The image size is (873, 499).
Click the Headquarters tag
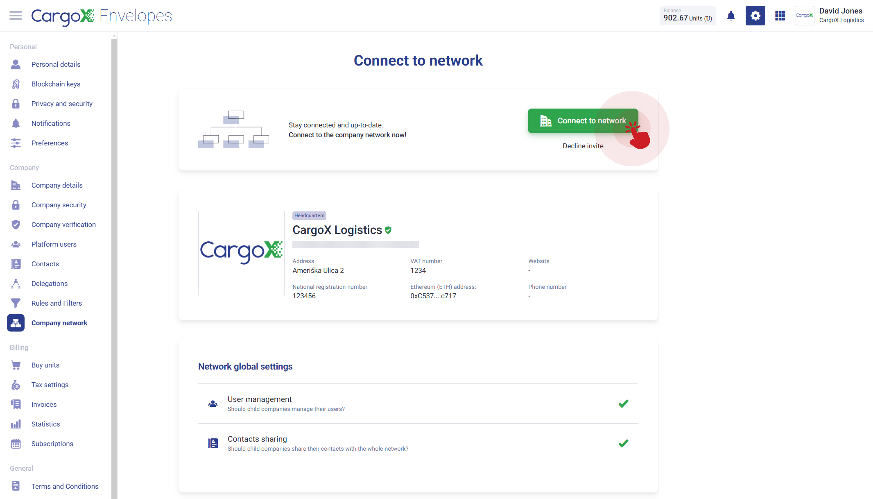[x=309, y=215]
